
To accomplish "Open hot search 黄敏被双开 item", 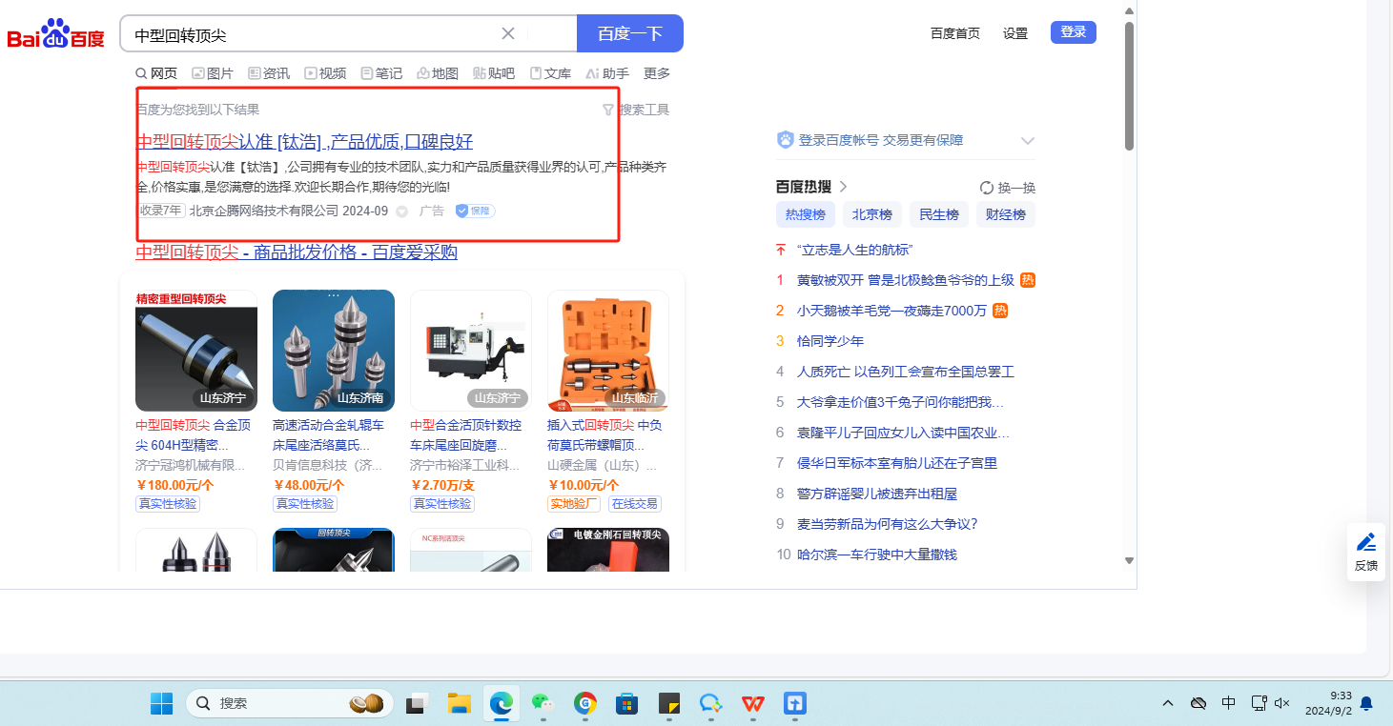I will tap(906, 280).
